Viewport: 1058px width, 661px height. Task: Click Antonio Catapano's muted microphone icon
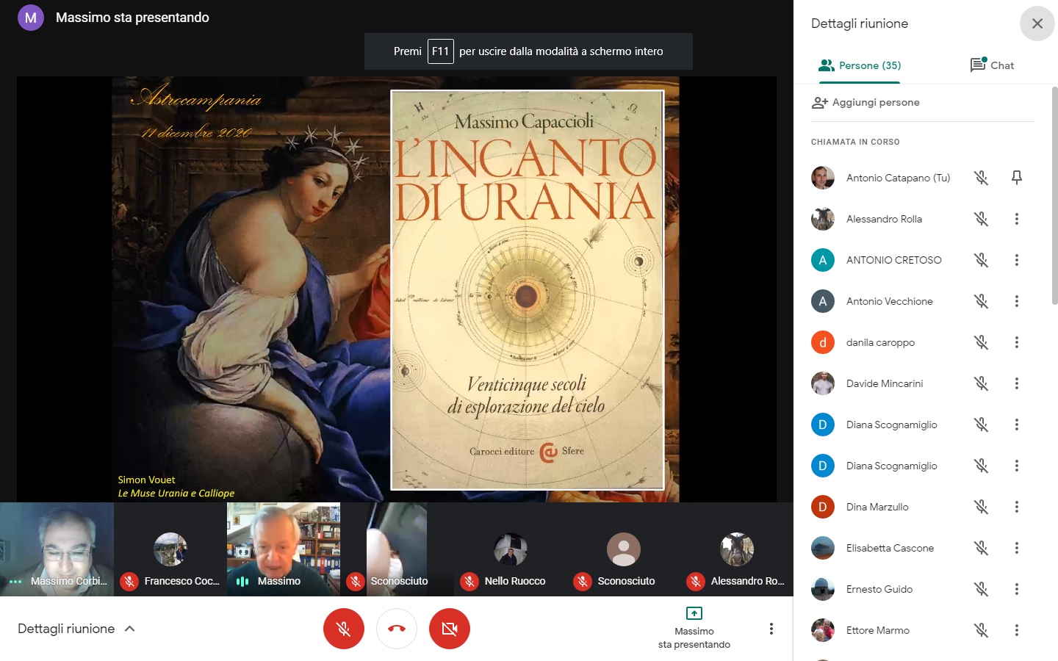[981, 178]
